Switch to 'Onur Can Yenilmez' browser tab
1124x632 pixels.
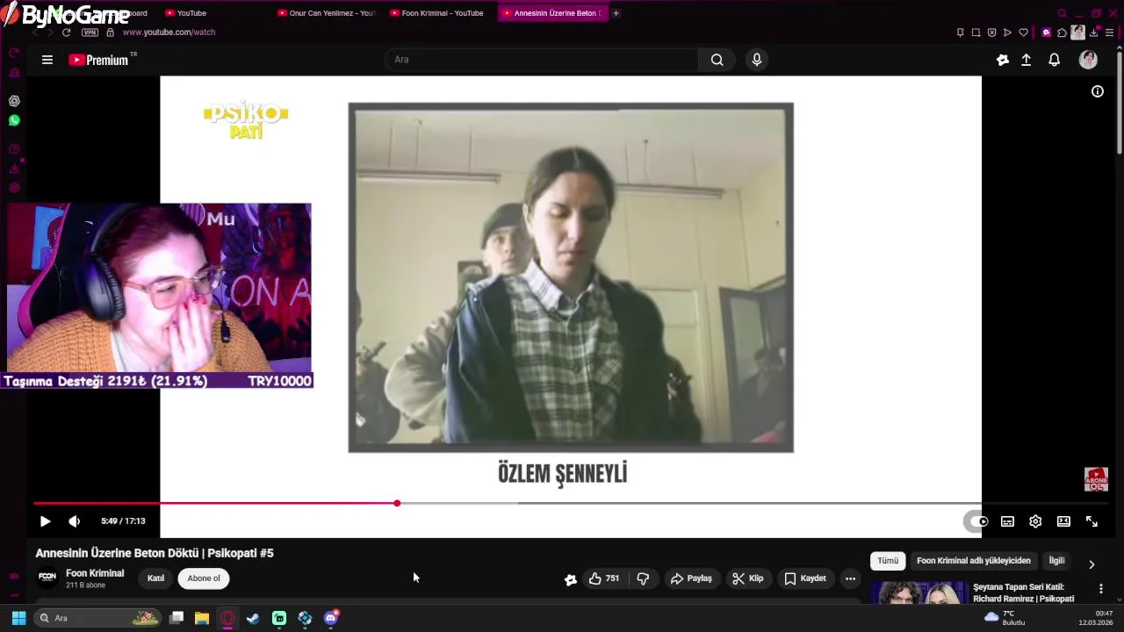pyautogui.click(x=326, y=13)
